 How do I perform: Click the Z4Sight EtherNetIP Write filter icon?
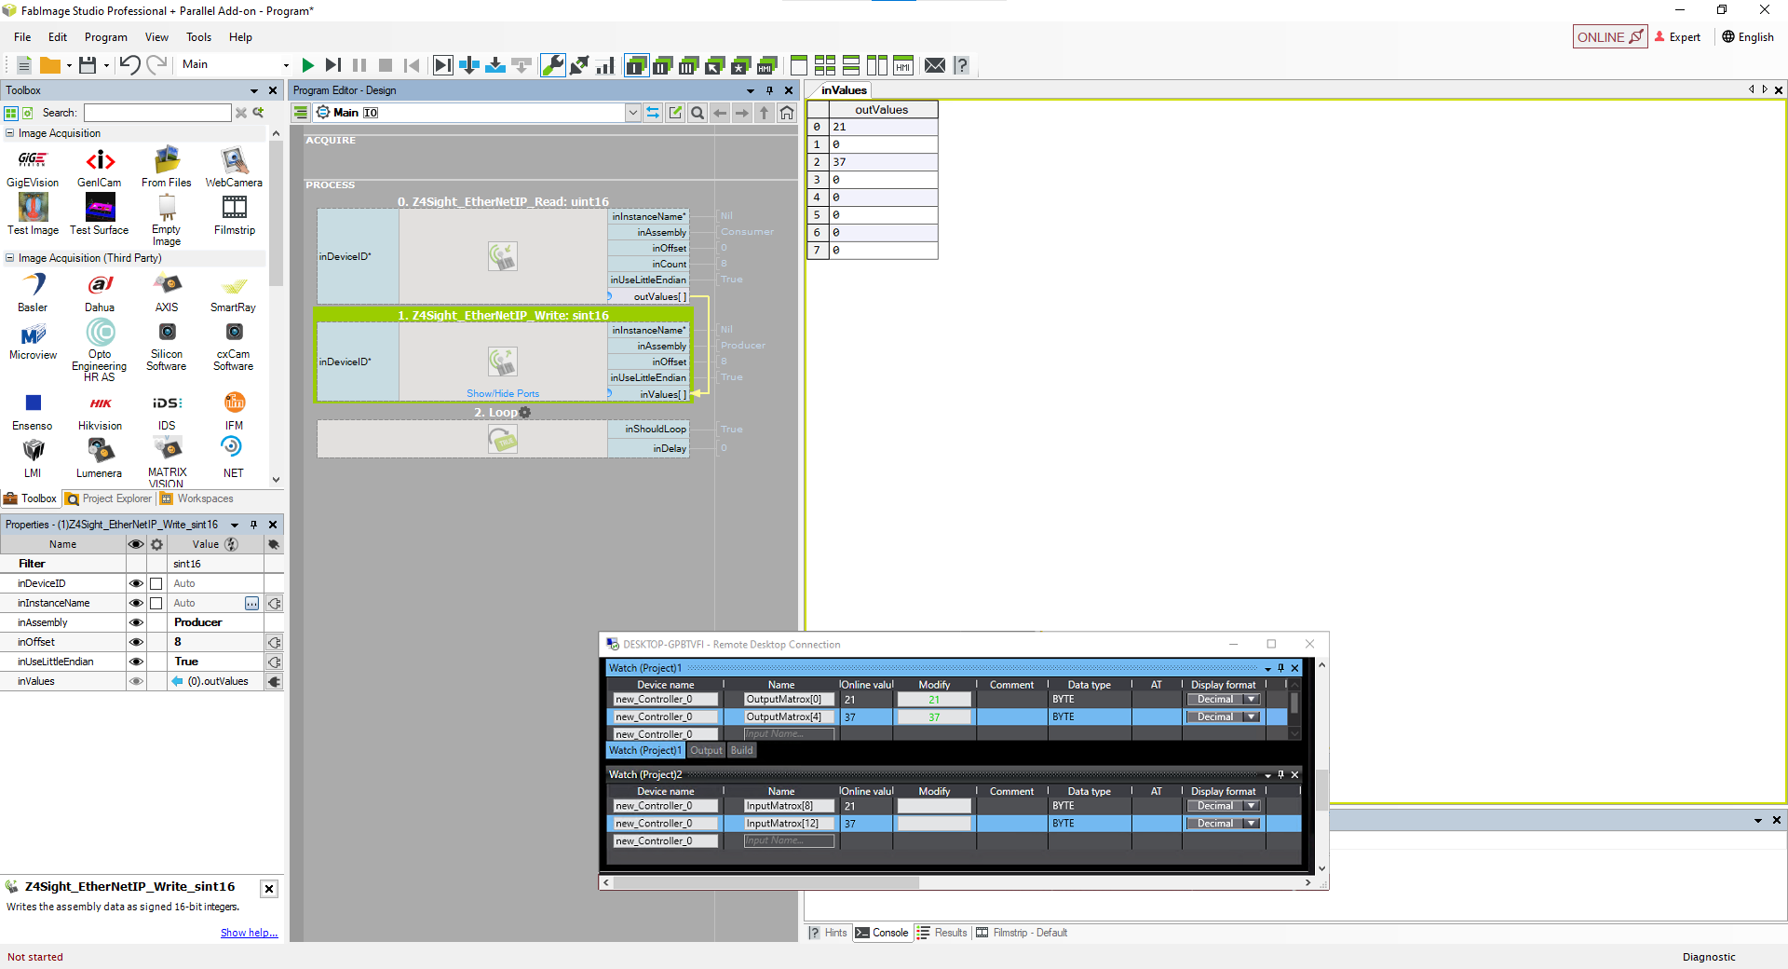(503, 362)
